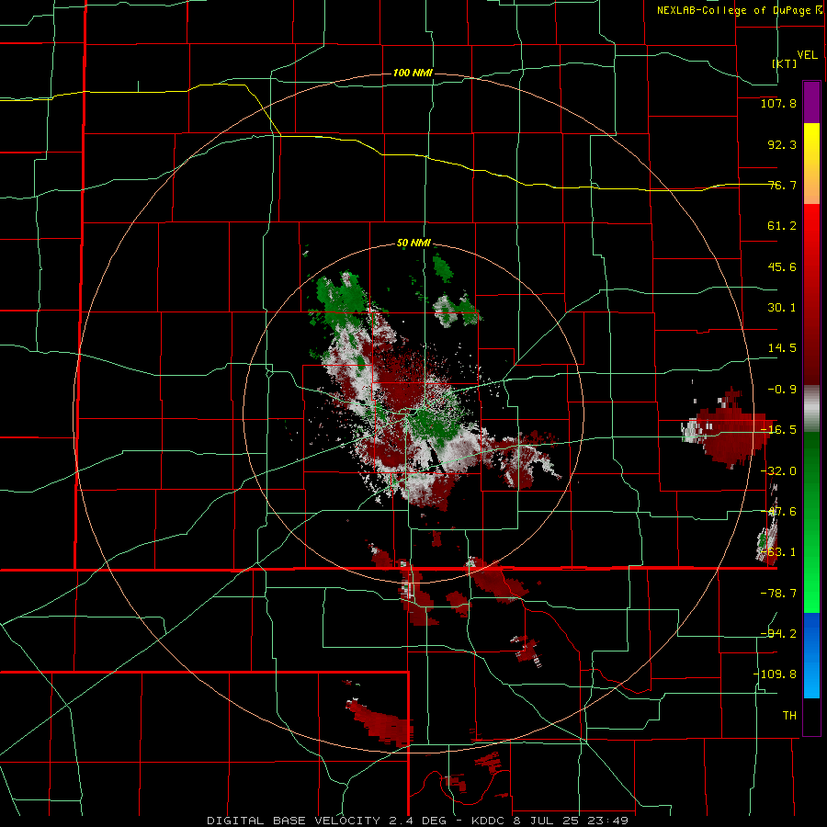The image size is (827, 827).
Task: Select the -94.2 legend value
Action: click(x=778, y=633)
